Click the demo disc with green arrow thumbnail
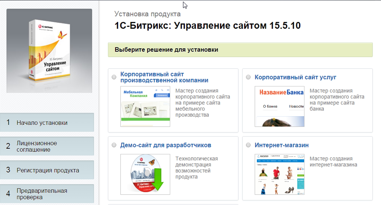The height and width of the screenshot is (205, 381). pyautogui.click(x=145, y=174)
